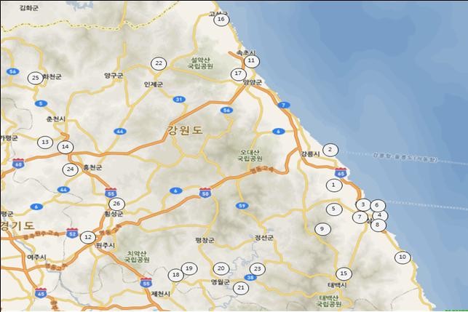Select marker 25 near Hwacheon
The height and width of the screenshot is (312, 468).
click(x=36, y=78)
